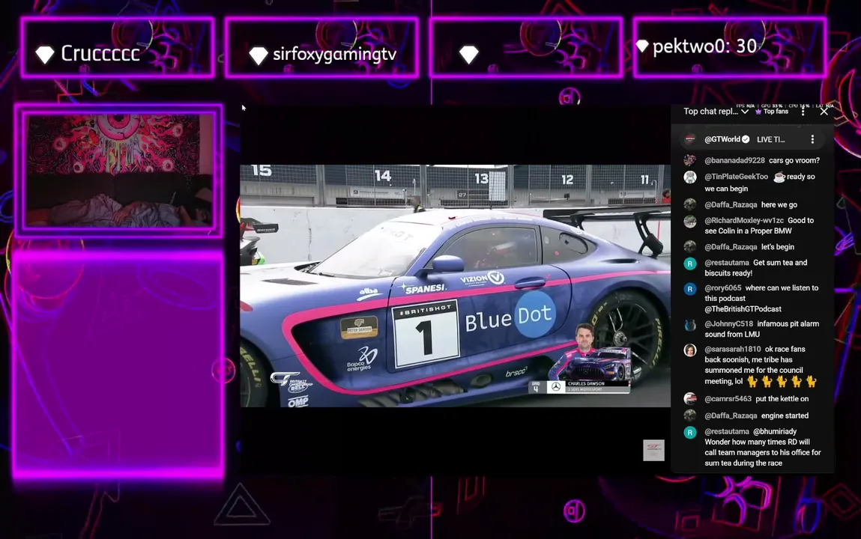Click the 'LIVE TI...' pinned message text
The width and height of the screenshot is (861, 539).
771,139
